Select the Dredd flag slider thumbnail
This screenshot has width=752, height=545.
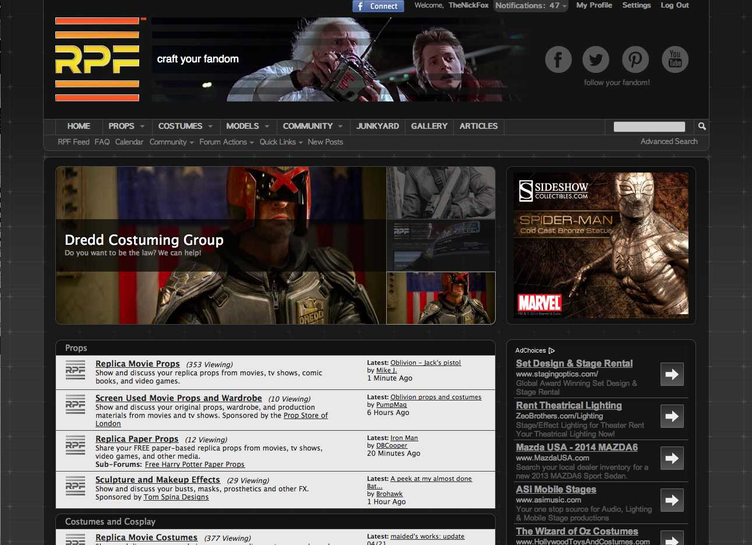tap(441, 298)
